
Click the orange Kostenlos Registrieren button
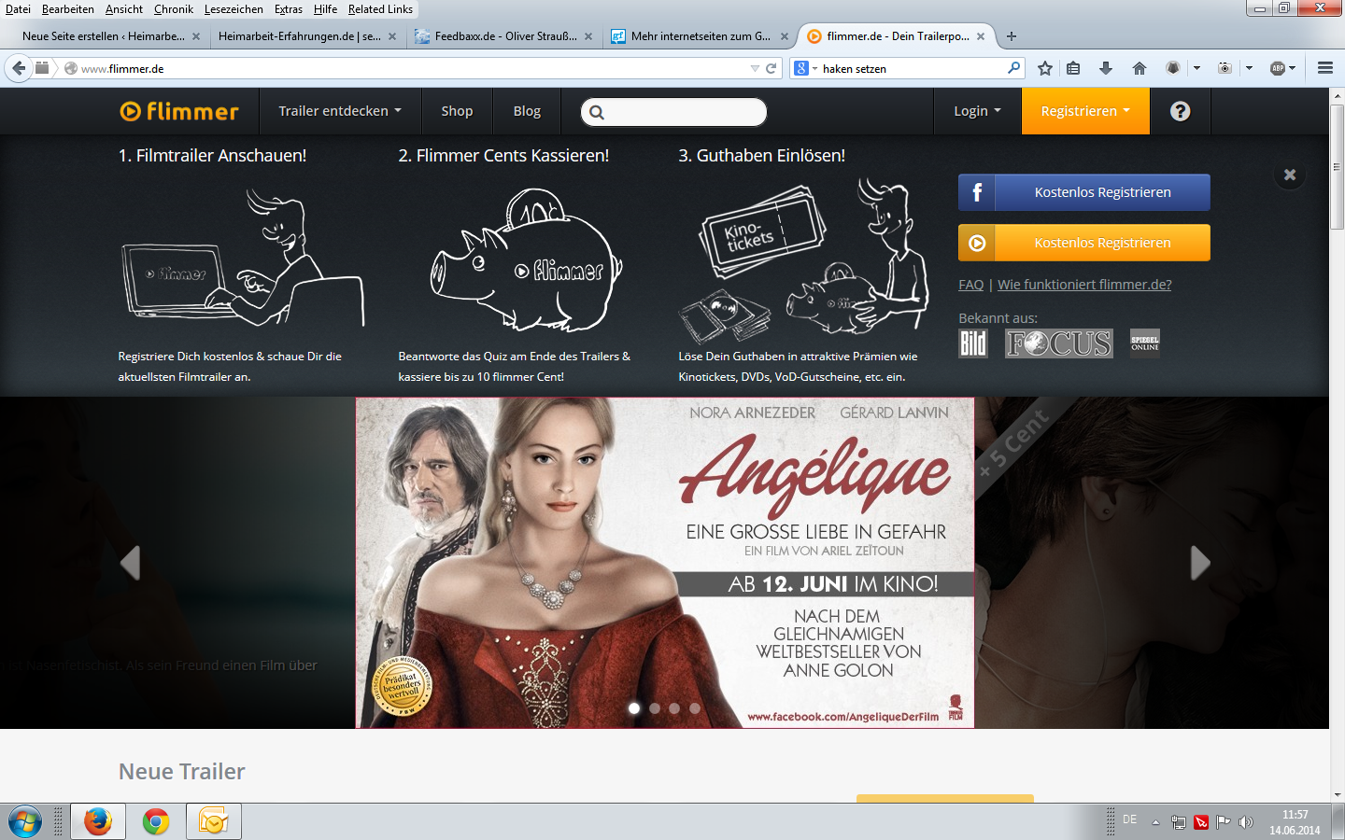[1084, 243]
